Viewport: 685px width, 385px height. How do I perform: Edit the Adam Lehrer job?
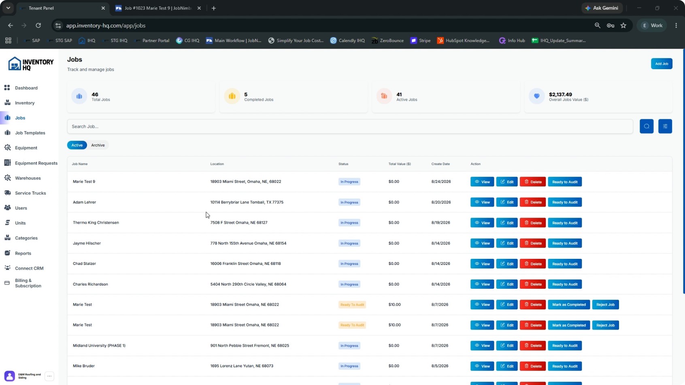pyautogui.click(x=507, y=202)
